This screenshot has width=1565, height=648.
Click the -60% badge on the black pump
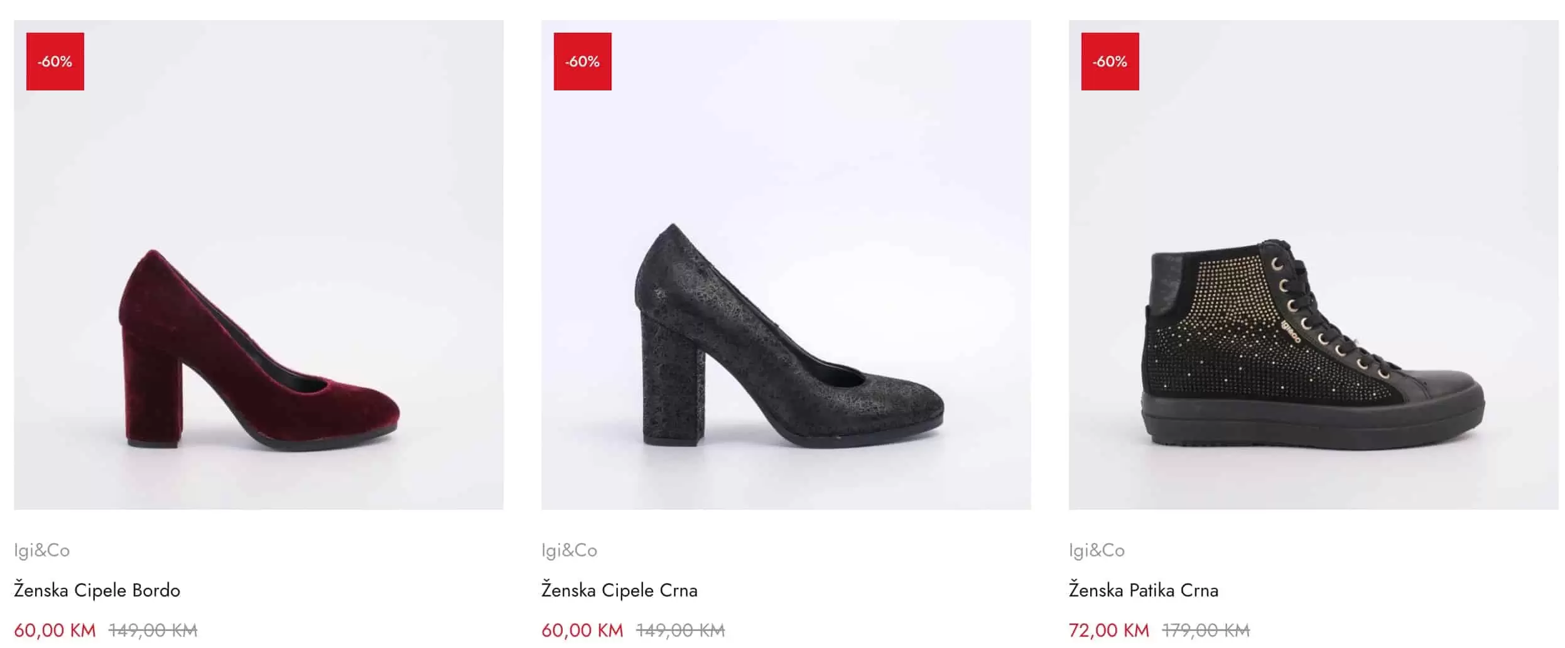pos(582,62)
